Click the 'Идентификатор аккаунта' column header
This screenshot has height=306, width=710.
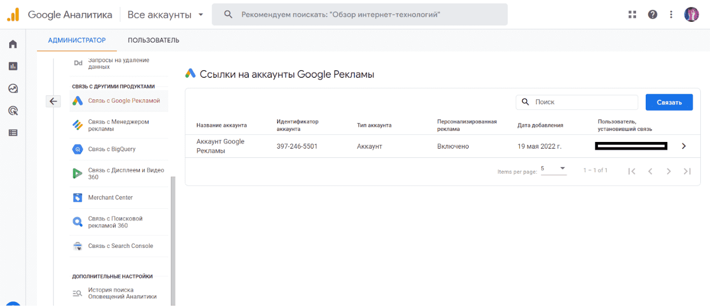click(x=297, y=125)
